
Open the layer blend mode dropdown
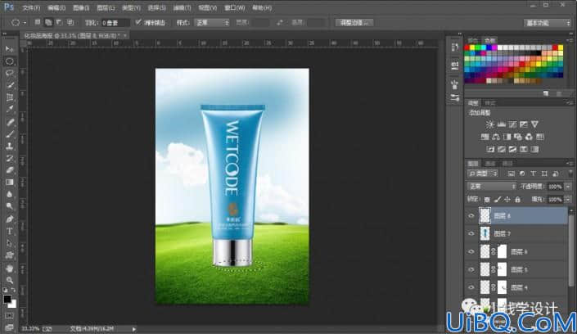click(491, 187)
